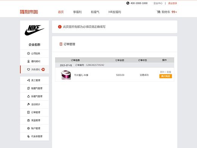The height and width of the screenshot is (148, 197).
Task: Click 退出登录 to log out
Action: pos(172,3)
